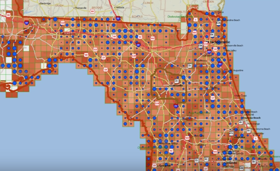
Task: Click the US 84 highway shield
Action: (x=92, y=11)
